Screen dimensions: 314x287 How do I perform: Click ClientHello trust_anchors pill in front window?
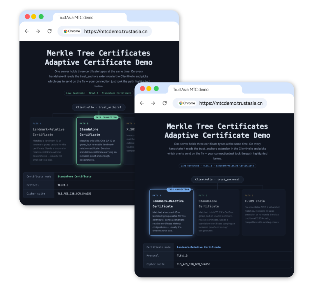(217, 179)
